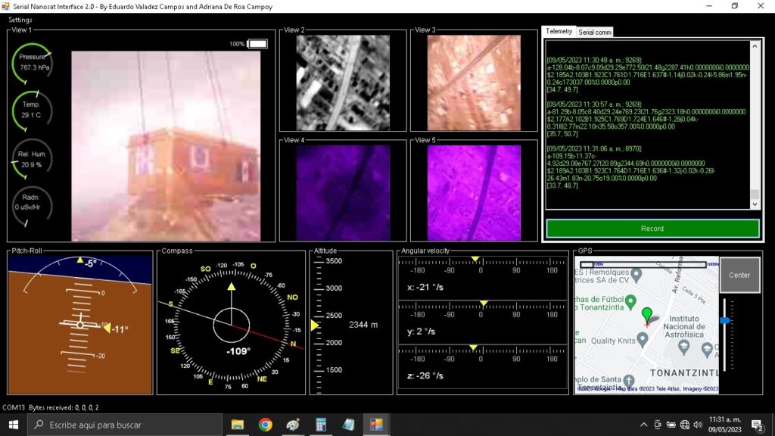Click the Rel. Hum. gauge dial
Screen dimensions: 775x436
tap(32, 159)
